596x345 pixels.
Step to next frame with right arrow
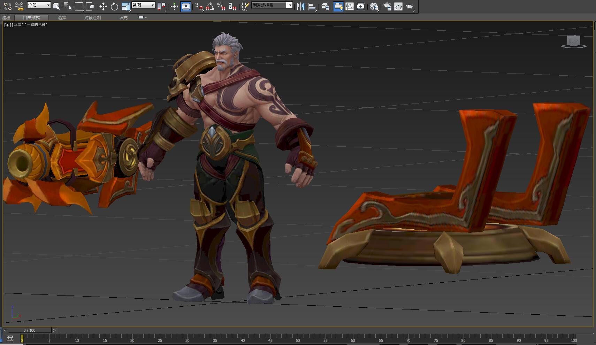tap(54, 330)
